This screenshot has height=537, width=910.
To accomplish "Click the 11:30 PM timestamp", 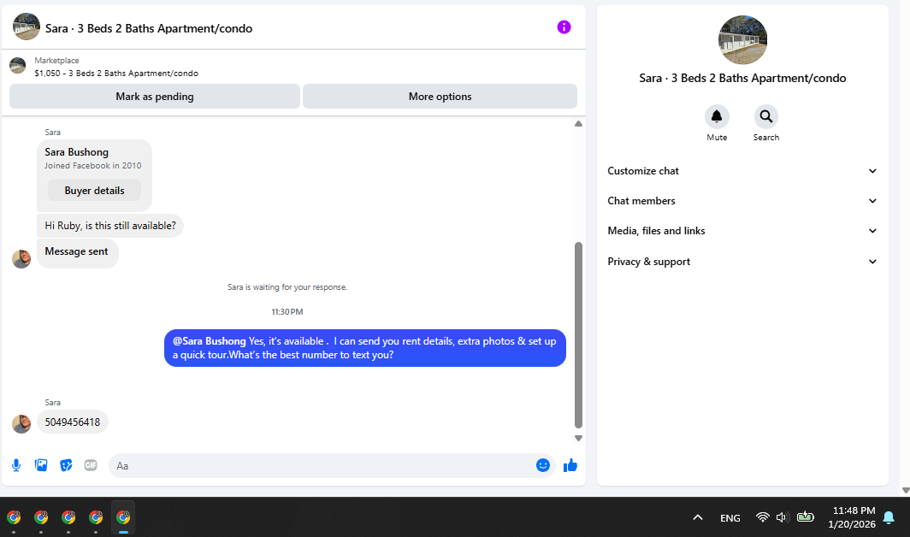I will coord(287,312).
